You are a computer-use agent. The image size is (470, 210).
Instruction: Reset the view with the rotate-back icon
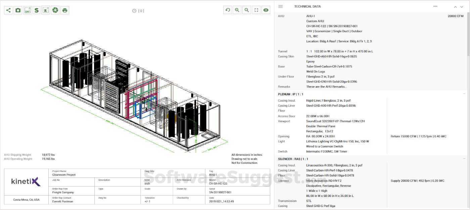click(228, 10)
